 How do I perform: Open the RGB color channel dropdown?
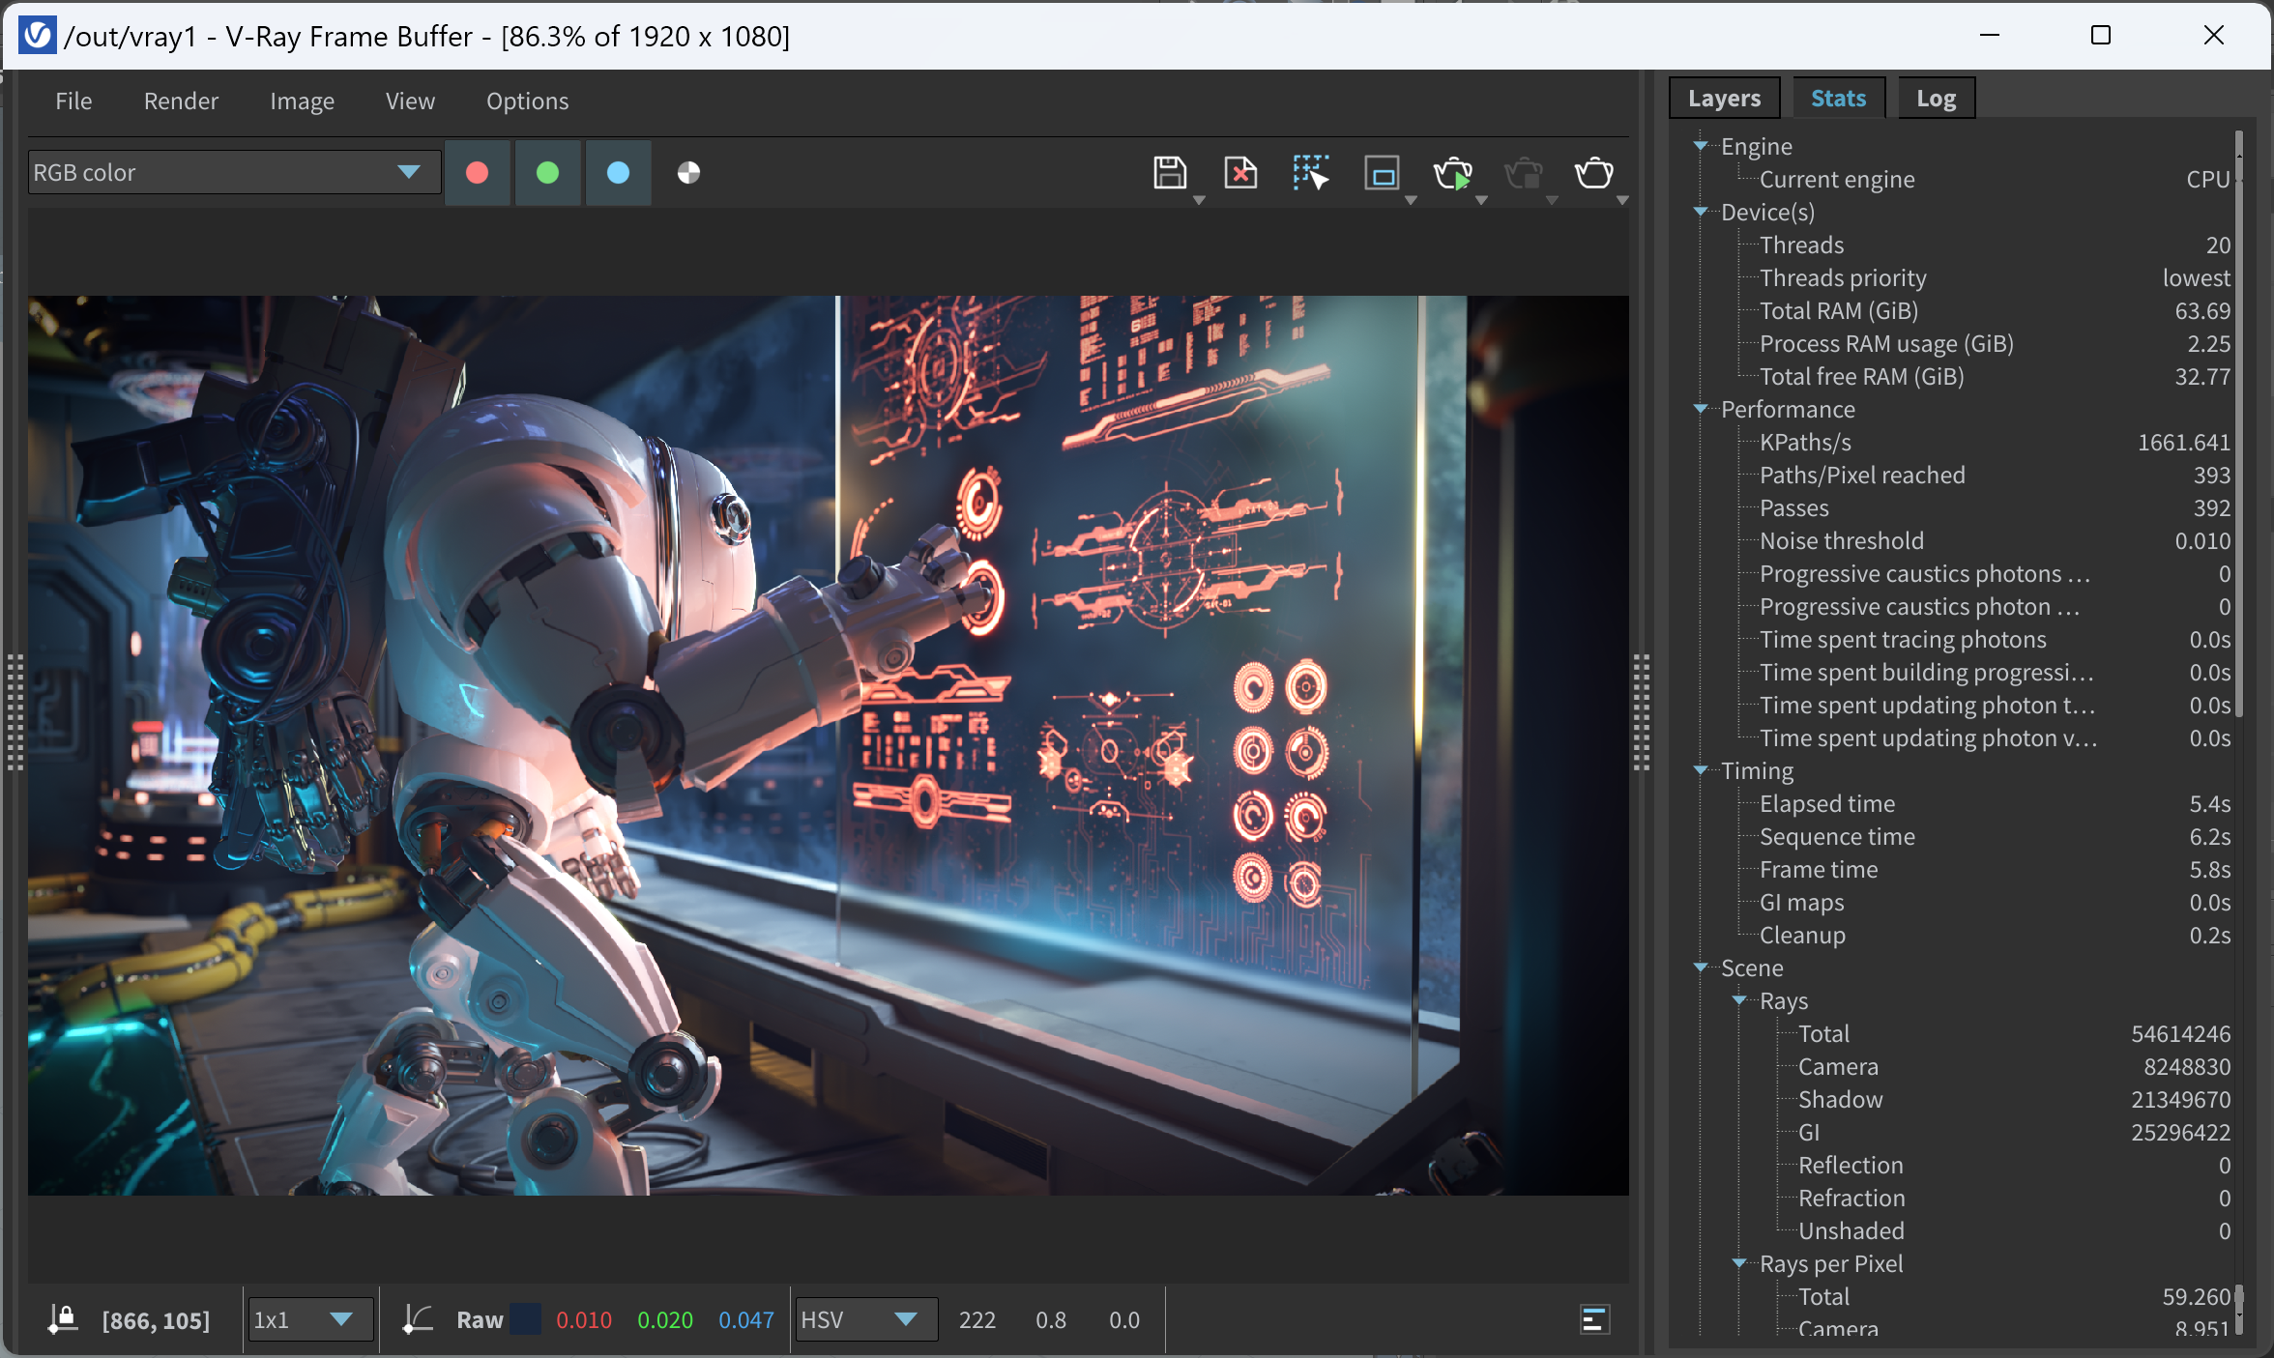point(234,173)
